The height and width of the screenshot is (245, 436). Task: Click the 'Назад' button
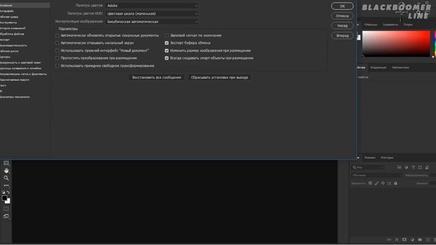(342, 26)
